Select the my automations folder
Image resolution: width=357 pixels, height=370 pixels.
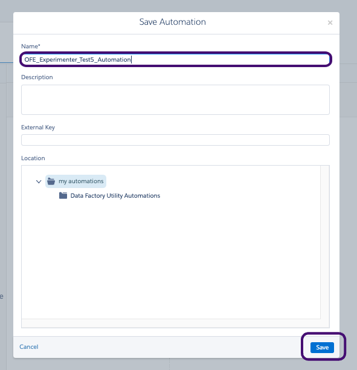76,181
